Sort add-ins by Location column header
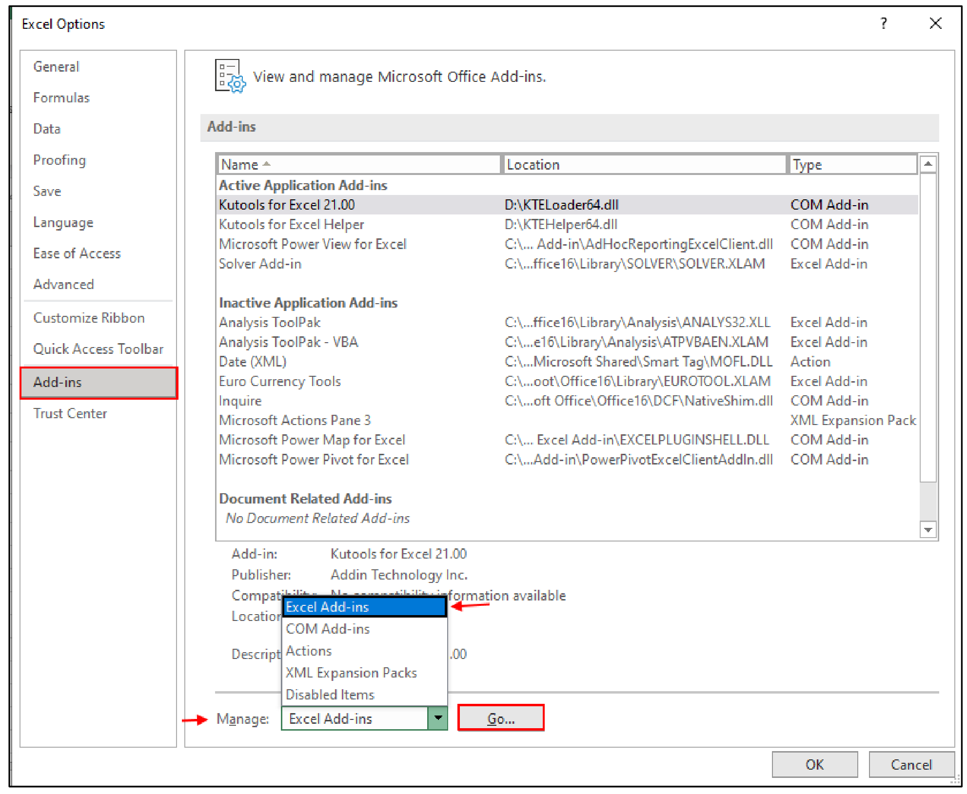This screenshot has width=967, height=794. click(645, 165)
